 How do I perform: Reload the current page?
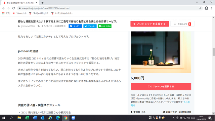[x=13, y=8]
